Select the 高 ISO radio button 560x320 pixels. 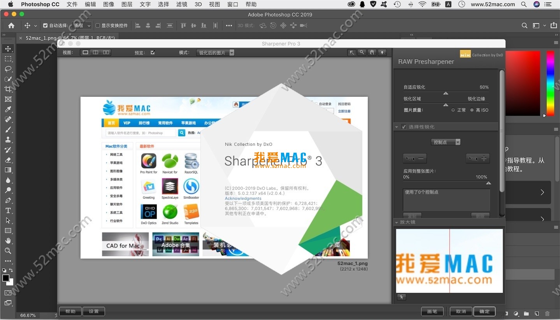pyautogui.click(x=472, y=110)
